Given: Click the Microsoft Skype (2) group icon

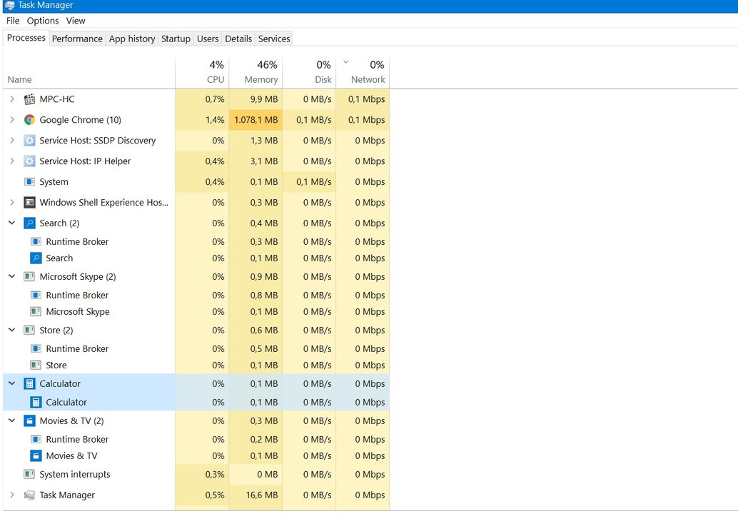Looking at the screenshot, I should pyautogui.click(x=29, y=277).
